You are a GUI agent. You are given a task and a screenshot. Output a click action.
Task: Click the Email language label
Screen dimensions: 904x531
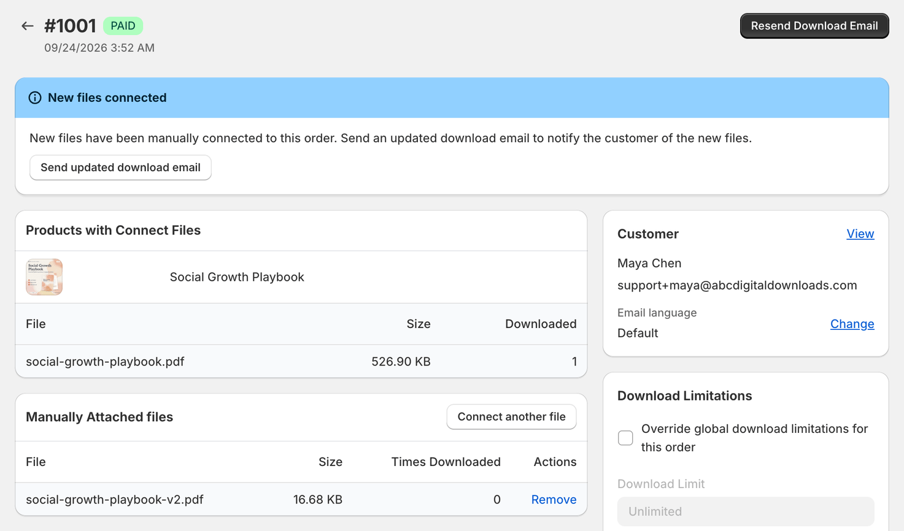coord(657,313)
